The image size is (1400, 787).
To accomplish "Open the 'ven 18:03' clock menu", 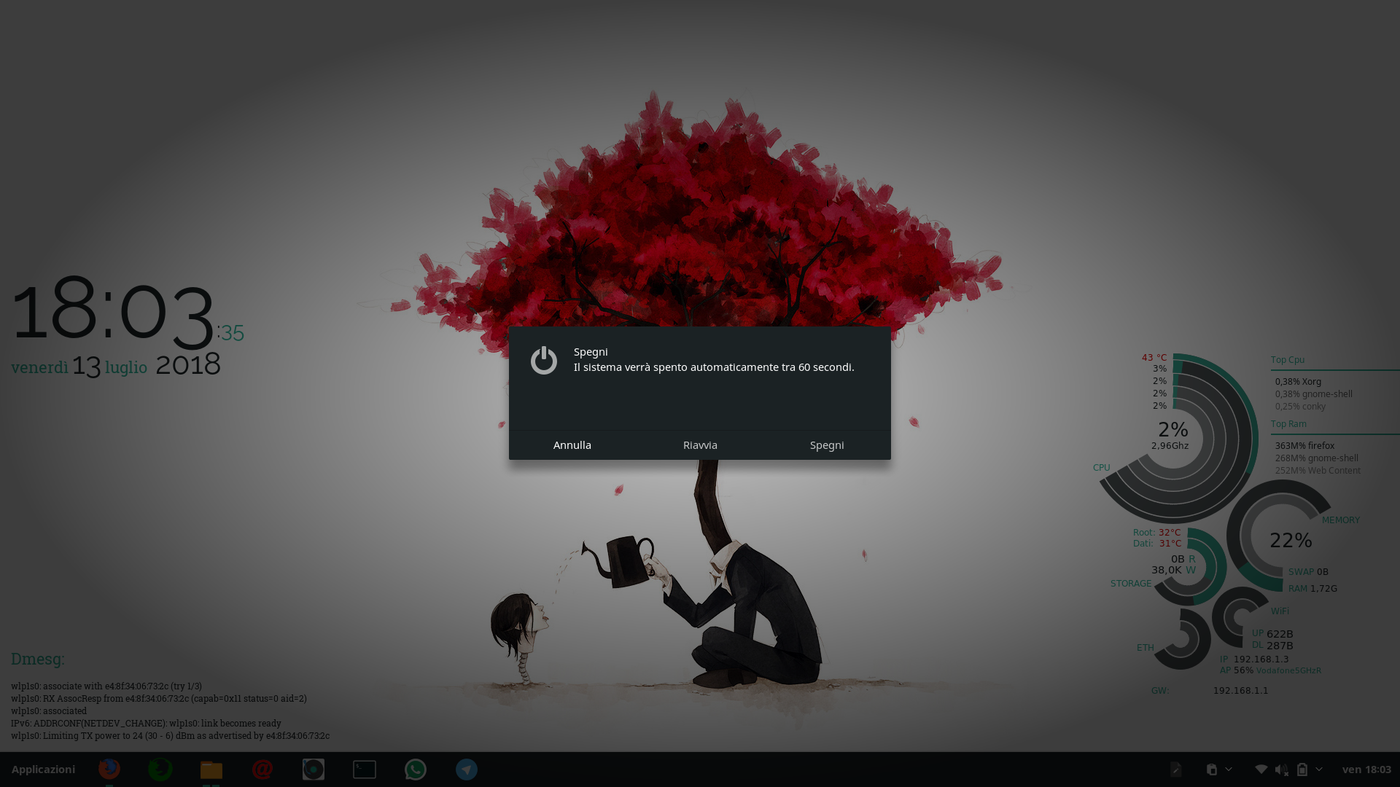I will [x=1366, y=770].
